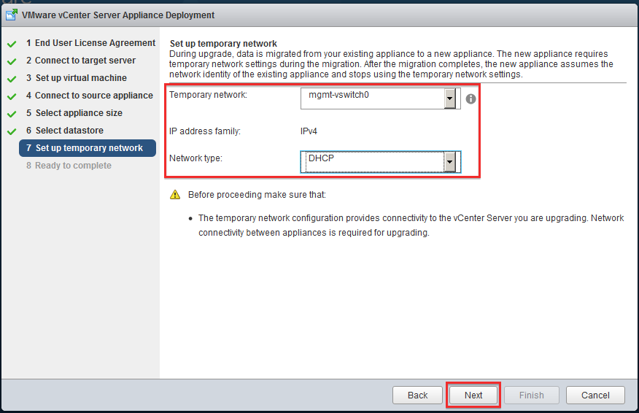The height and width of the screenshot is (413, 639).
Task: Expand the Network type DHCP dropdown arrow
Action: pyautogui.click(x=450, y=162)
